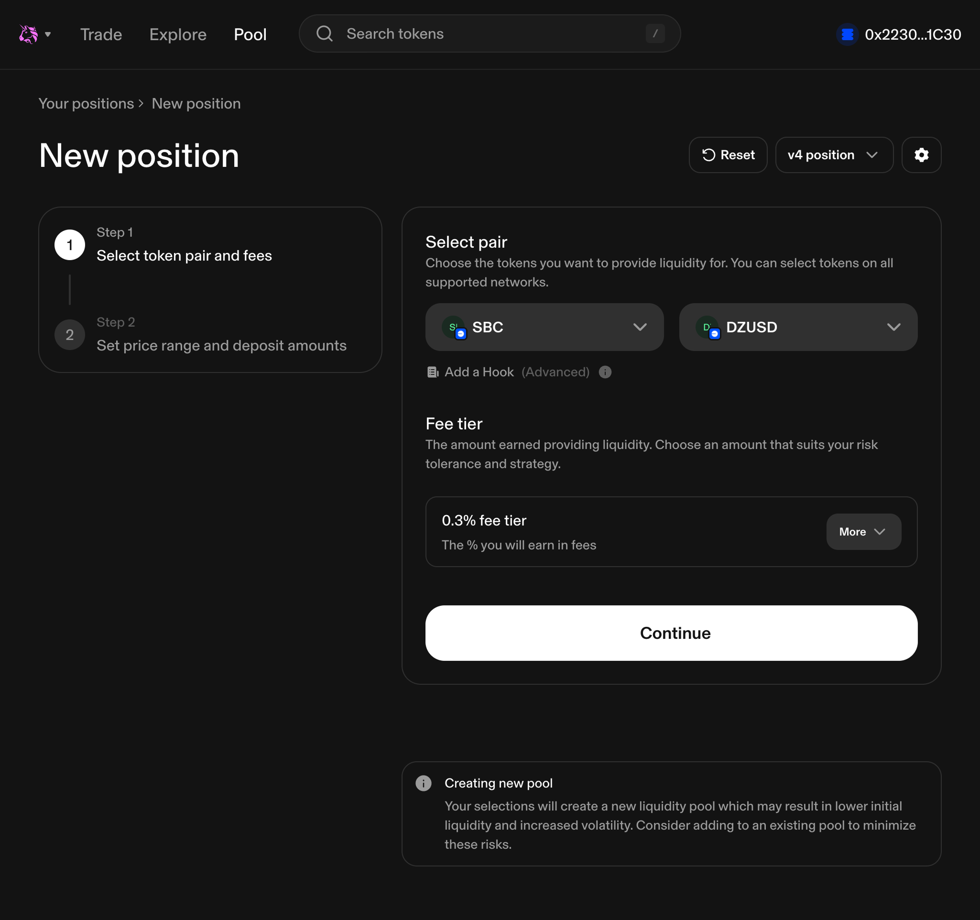Click the DZUSD token logo
Screen dimensions: 980x920
707,327
